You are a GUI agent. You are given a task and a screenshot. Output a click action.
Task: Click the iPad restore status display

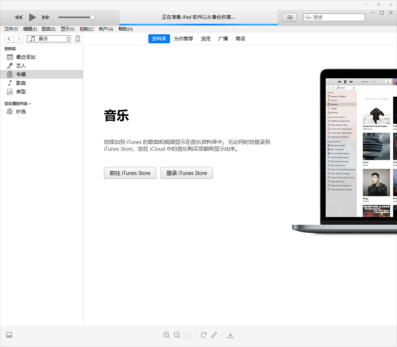(198, 17)
